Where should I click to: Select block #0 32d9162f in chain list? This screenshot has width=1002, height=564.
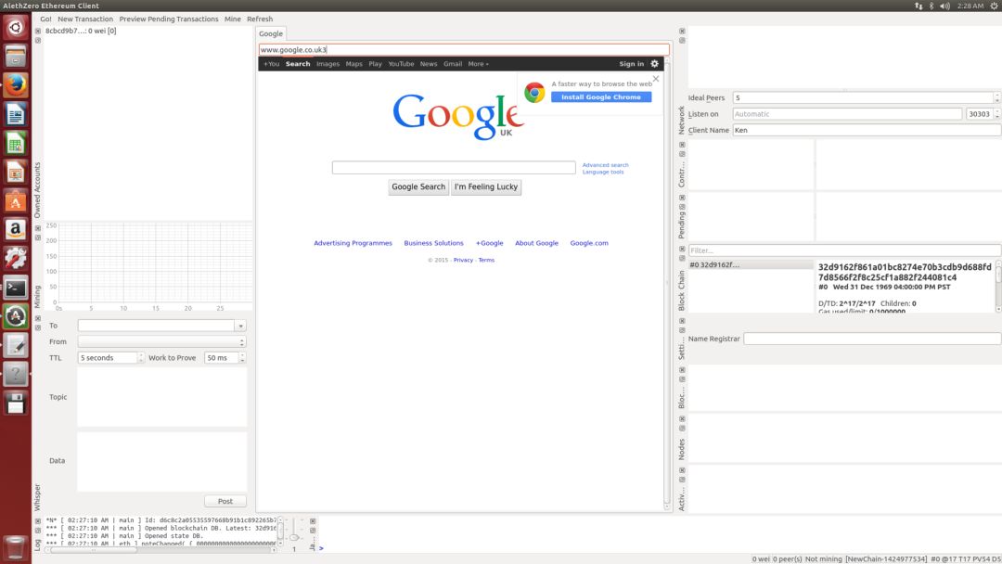751,264
